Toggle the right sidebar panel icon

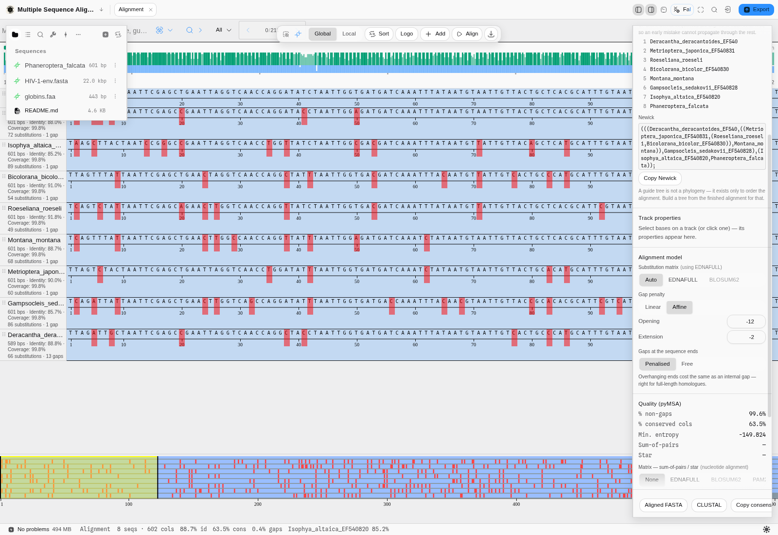point(651,10)
